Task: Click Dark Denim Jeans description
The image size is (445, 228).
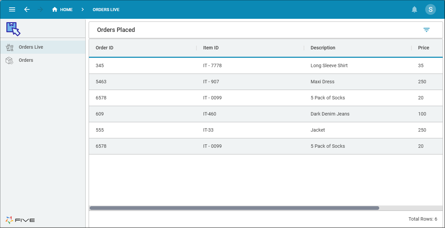Action: point(330,114)
